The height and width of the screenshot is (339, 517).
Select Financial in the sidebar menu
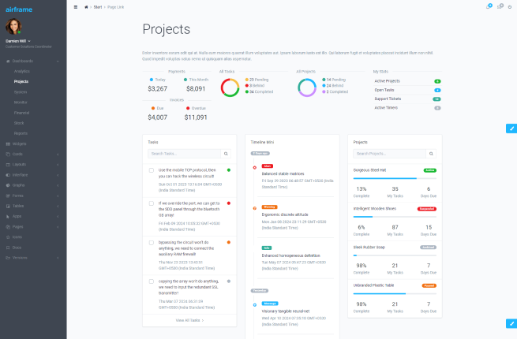[21, 113]
